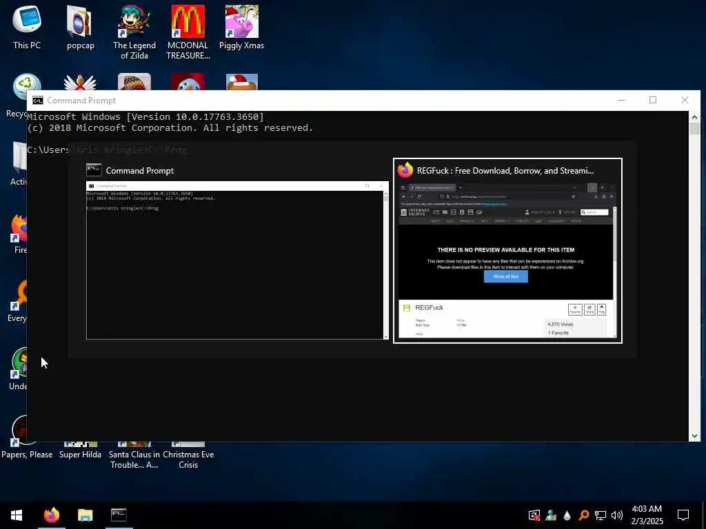Click the Command Prompt taskbar button

tap(119, 515)
